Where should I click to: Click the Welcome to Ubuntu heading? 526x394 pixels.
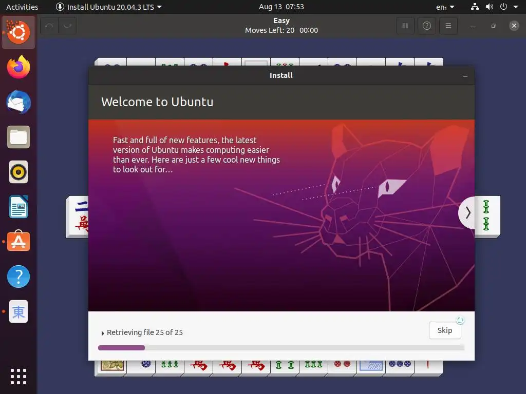[x=157, y=102]
